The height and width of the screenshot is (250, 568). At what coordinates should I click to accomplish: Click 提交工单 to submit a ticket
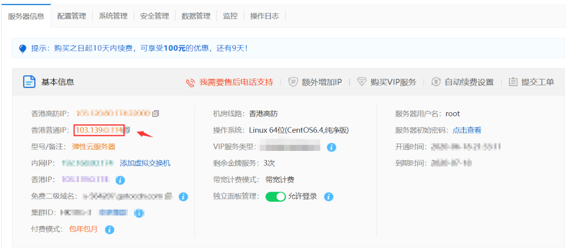[531, 82]
